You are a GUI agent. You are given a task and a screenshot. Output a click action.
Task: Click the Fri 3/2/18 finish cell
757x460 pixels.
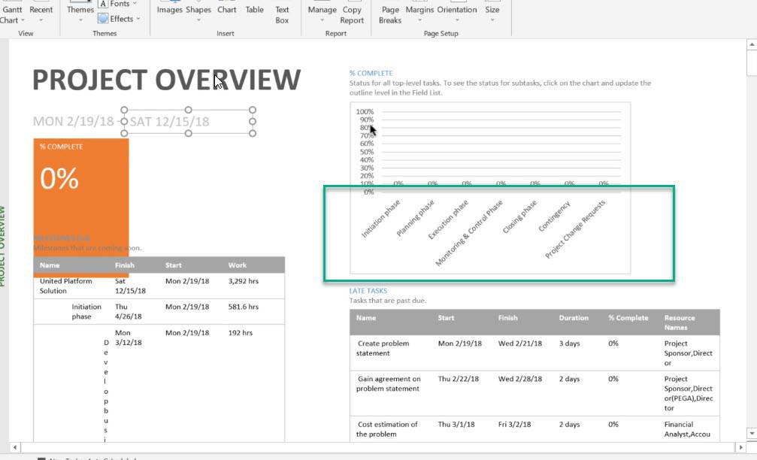tap(514, 424)
